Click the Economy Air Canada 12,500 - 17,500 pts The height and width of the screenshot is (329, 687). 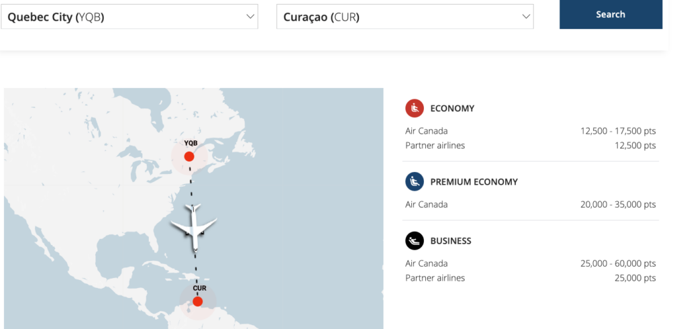pos(617,131)
